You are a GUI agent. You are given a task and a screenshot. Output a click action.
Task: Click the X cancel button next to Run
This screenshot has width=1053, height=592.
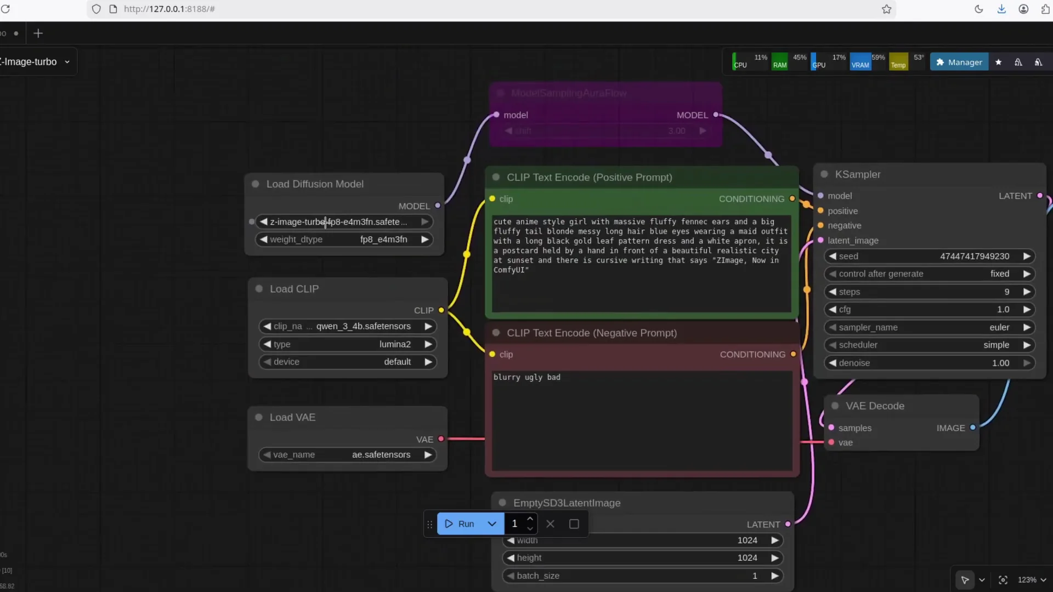[x=551, y=523]
